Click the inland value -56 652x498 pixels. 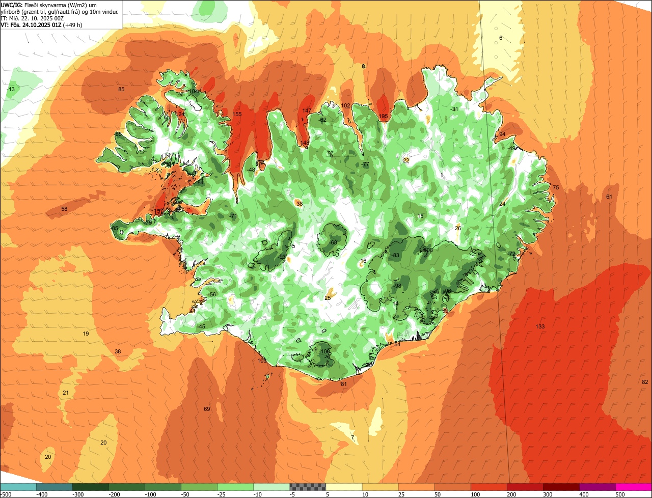[212, 294]
